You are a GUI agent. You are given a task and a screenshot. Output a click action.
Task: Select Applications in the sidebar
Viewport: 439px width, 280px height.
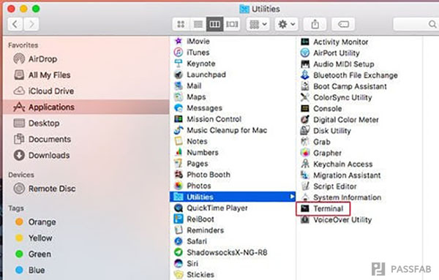click(86, 107)
